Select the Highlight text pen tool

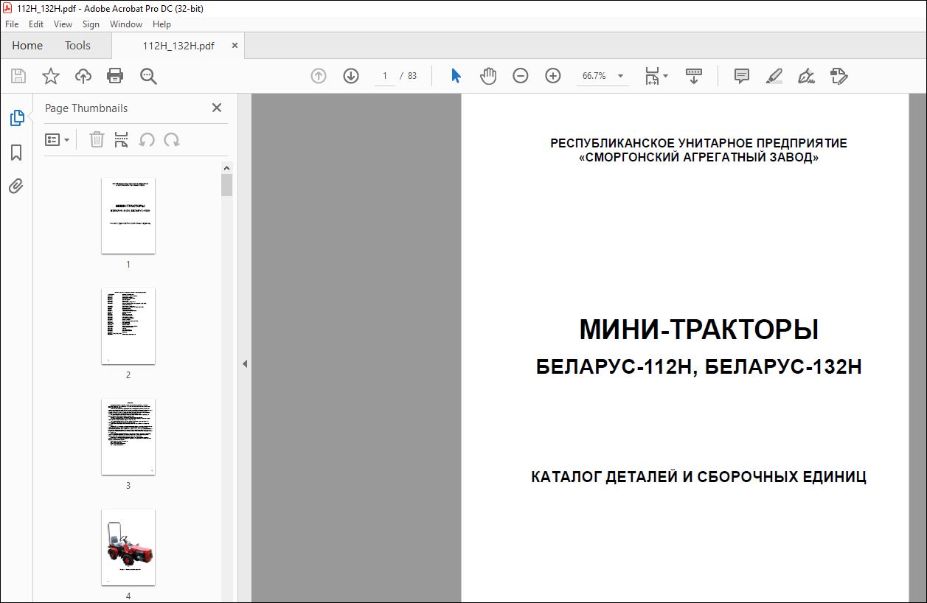click(x=774, y=76)
